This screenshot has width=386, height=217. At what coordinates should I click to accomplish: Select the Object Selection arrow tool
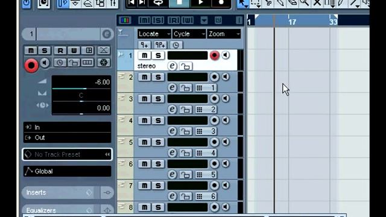click(x=243, y=4)
